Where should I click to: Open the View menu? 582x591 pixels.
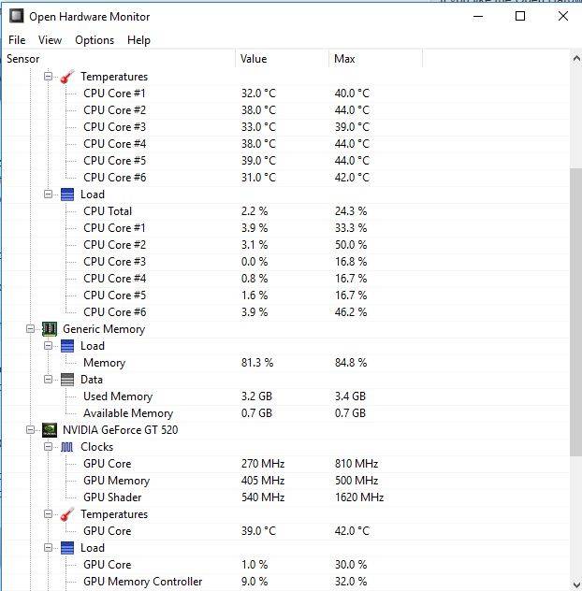click(x=51, y=40)
